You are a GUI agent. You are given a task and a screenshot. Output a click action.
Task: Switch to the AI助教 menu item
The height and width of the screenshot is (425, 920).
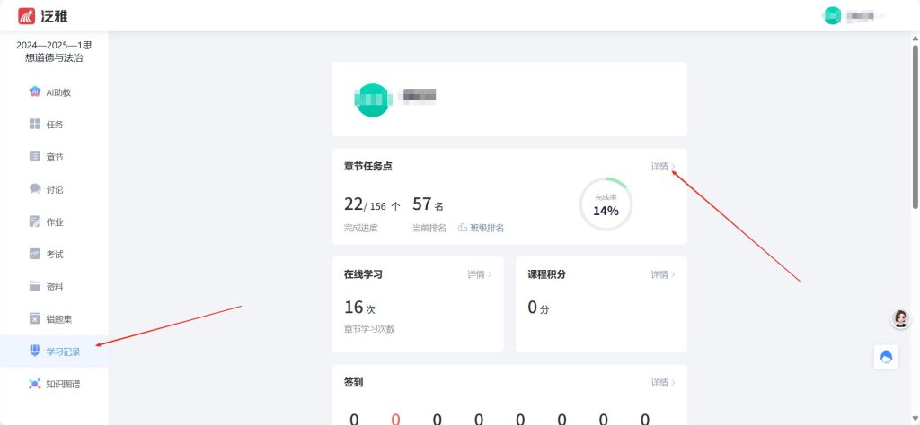tap(54, 92)
